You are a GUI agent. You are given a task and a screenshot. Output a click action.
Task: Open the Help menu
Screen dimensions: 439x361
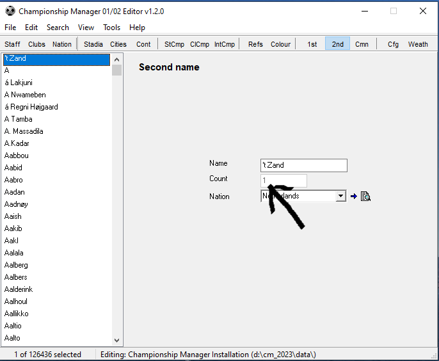tap(137, 28)
